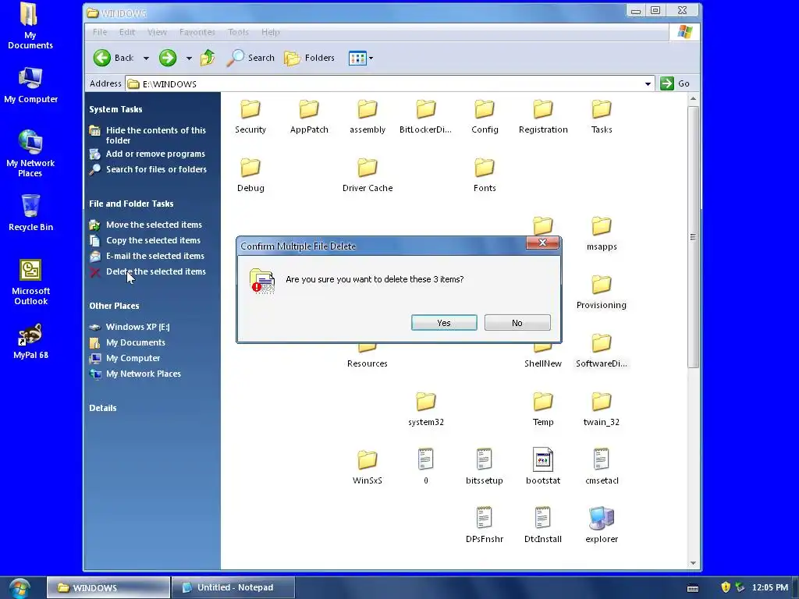
Task: Select the Config folder
Action: pyautogui.click(x=485, y=117)
